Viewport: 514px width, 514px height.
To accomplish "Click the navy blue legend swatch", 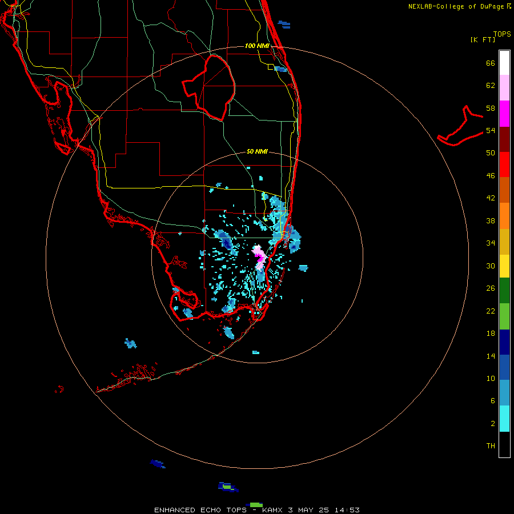I will [504, 342].
